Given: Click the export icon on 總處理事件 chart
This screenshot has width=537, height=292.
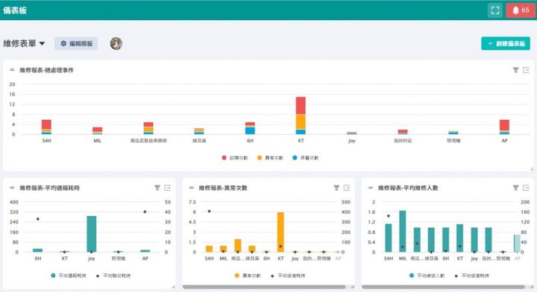Looking at the screenshot, I should click(526, 70).
